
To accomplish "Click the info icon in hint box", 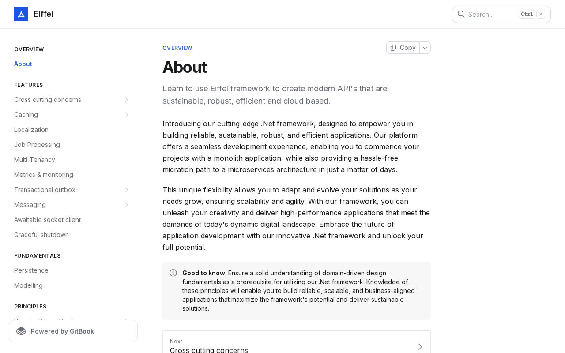I will tap(173, 273).
